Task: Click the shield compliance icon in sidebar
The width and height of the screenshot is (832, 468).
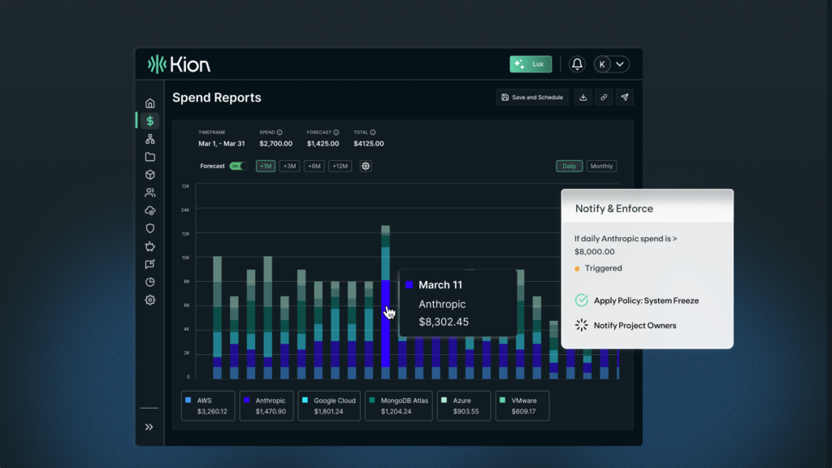Action: [149, 228]
